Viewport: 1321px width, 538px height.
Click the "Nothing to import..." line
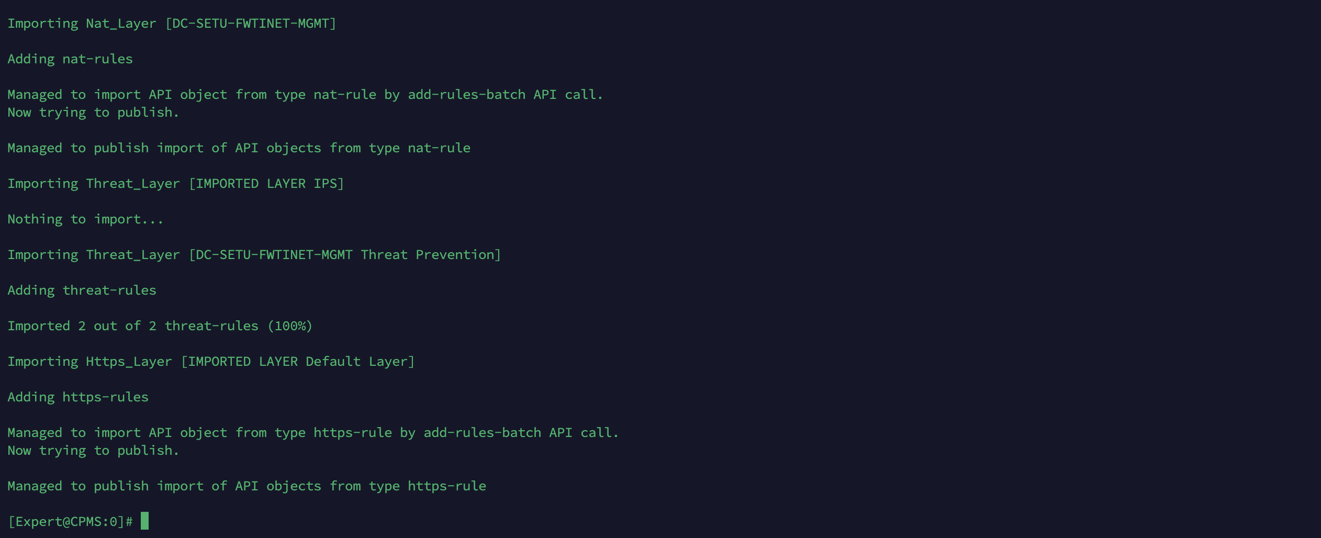click(x=85, y=219)
